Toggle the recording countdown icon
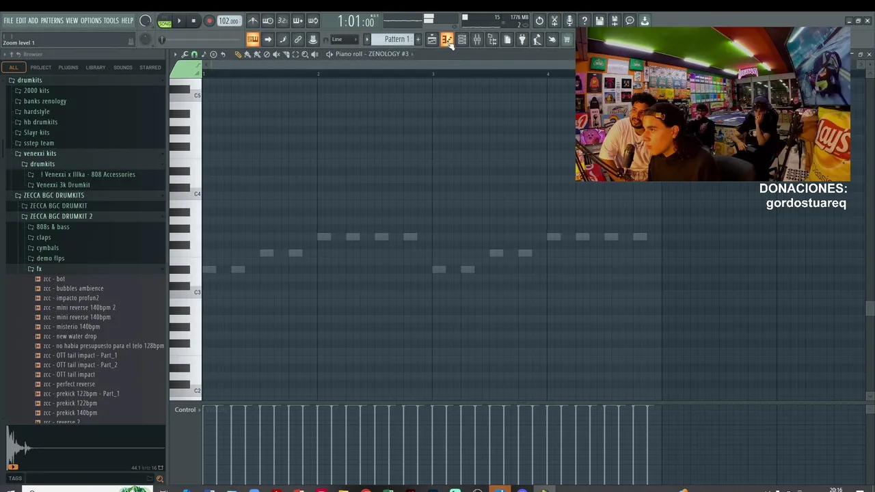The height and width of the screenshot is (492, 875). click(x=283, y=20)
